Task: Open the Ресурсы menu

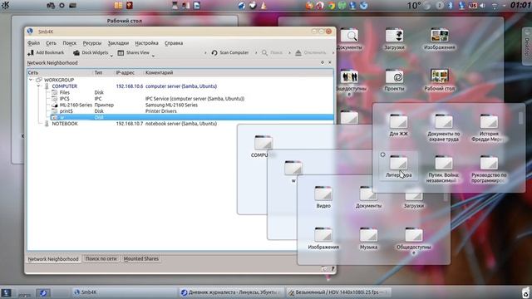Action: coord(92,43)
